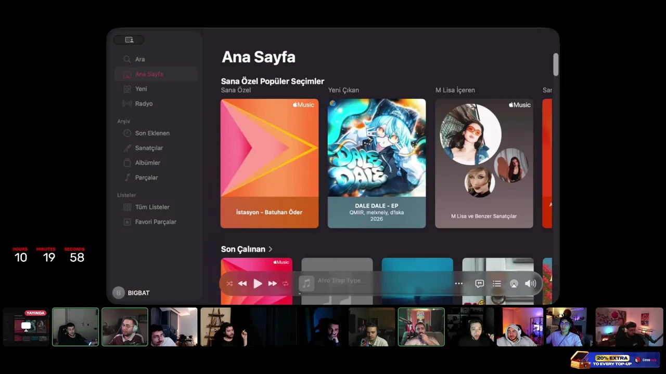666x374 pixels.
Task: Click the star icon beside Favori Parçalar
Action: coord(127,222)
